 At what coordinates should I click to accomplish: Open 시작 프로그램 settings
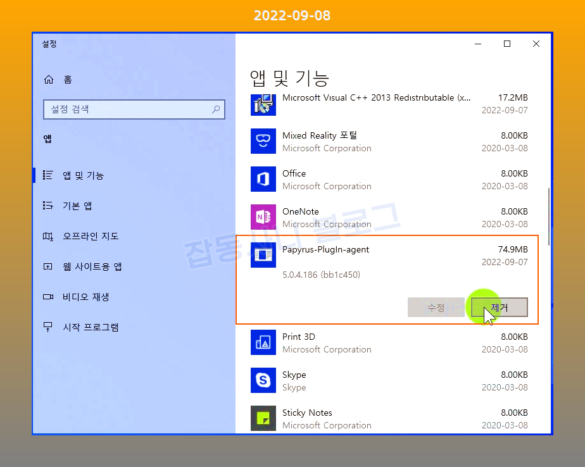[91, 327]
